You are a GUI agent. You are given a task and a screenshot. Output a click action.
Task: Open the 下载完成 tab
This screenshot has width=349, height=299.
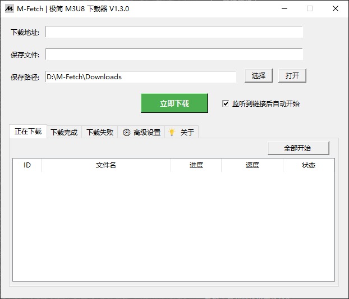tap(64, 132)
